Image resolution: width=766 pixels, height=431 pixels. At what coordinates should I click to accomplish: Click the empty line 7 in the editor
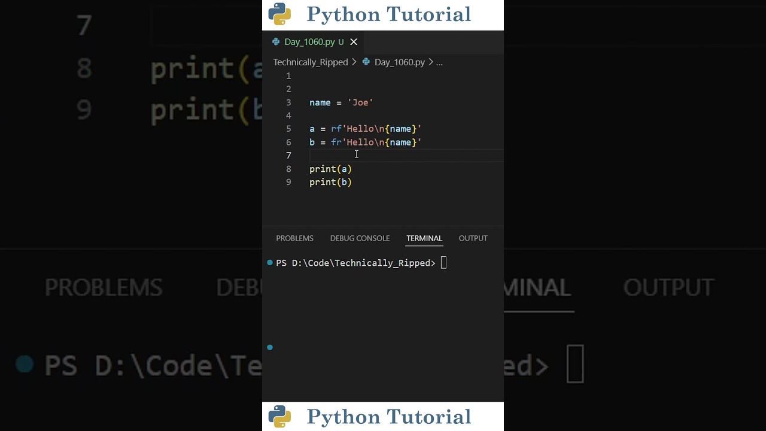click(x=406, y=156)
